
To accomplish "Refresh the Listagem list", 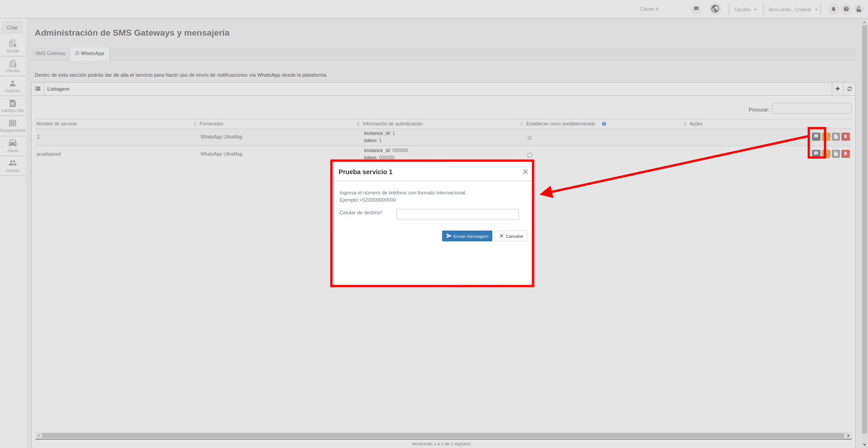I will (849, 89).
